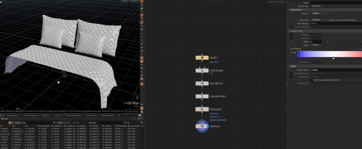The image size is (362, 149).
Task: Switch to the Data Tree tab
Action: pos(58,115)
